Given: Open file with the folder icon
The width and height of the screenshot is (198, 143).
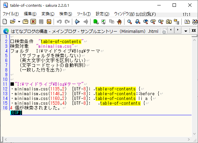Looking at the screenshot, I should point(13,22).
